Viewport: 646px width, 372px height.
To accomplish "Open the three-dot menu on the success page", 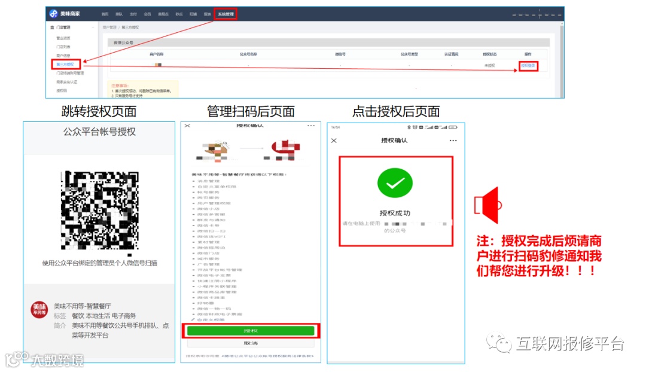I will [453, 141].
